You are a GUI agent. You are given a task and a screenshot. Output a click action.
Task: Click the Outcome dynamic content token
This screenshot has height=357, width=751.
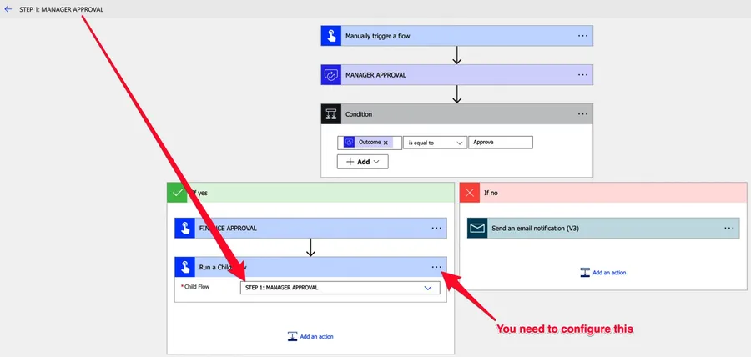[x=368, y=143]
